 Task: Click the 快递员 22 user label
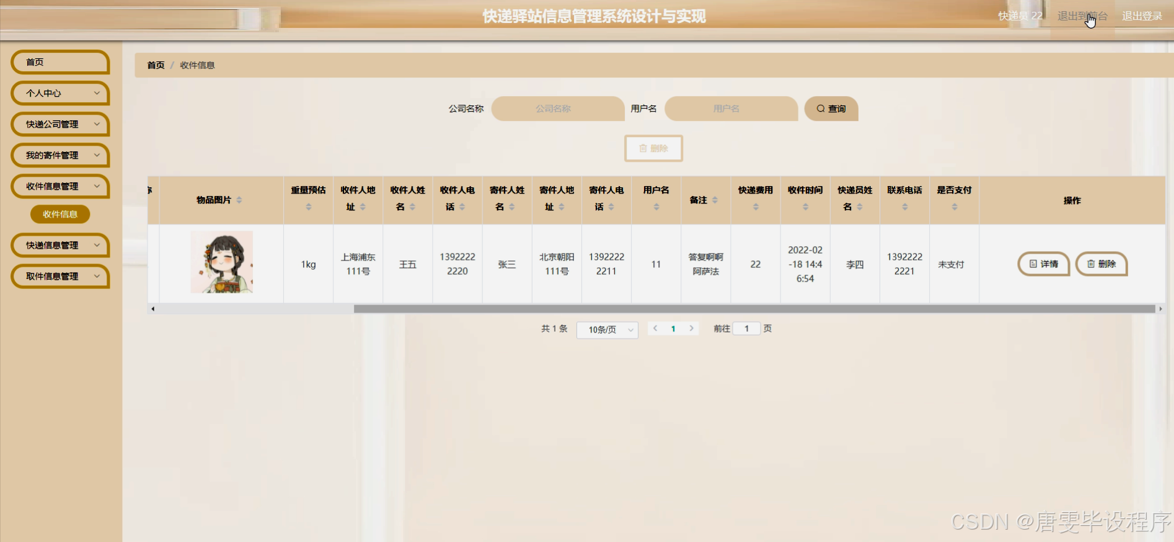pos(1020,16)
